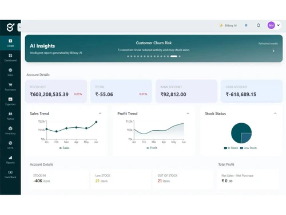Collapse the Sales Trend panel
The width and height of the screenshot is (286, 215).
100,114
